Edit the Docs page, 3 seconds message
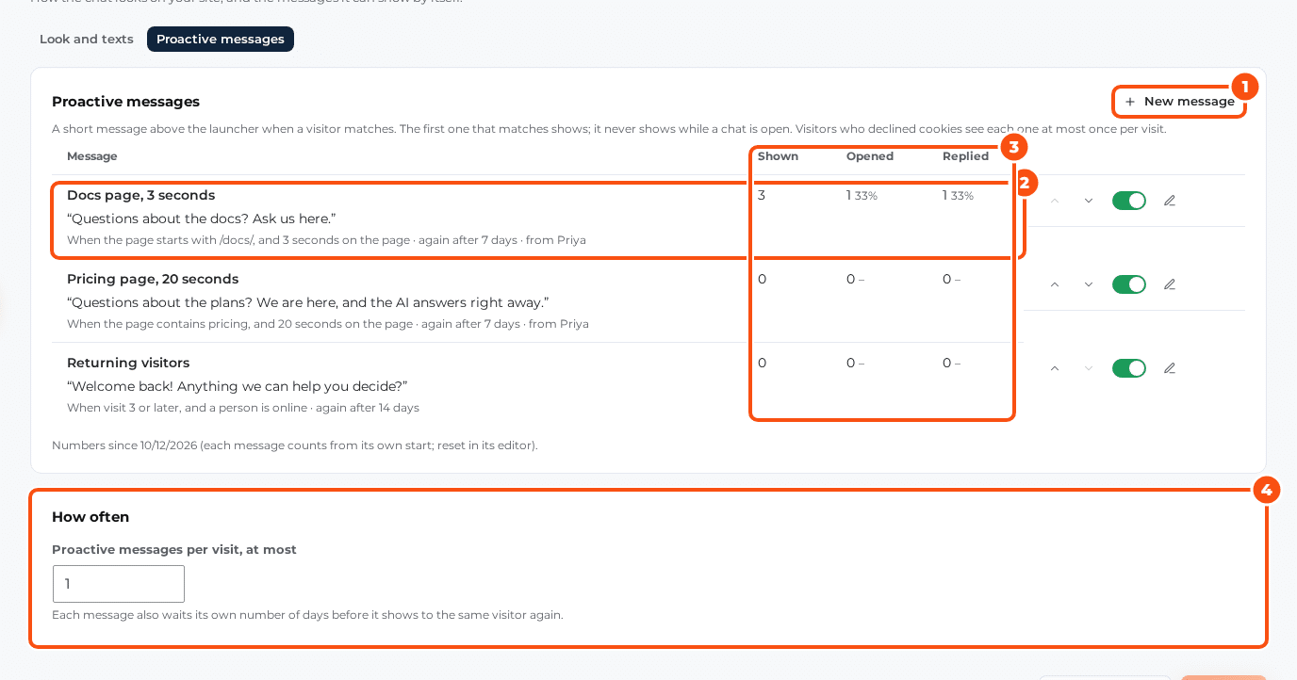This screenshot has height=680, width=1297. [x=1170, y=201]
